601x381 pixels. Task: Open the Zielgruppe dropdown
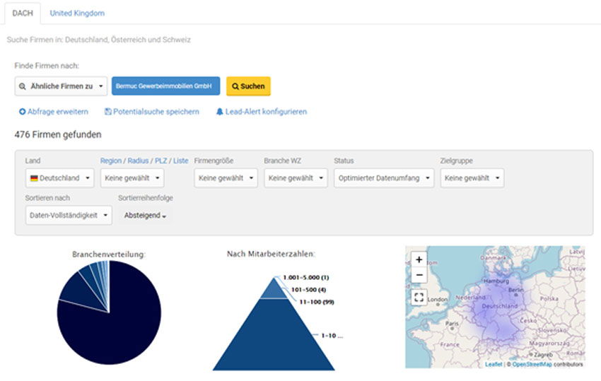(472, 178)
